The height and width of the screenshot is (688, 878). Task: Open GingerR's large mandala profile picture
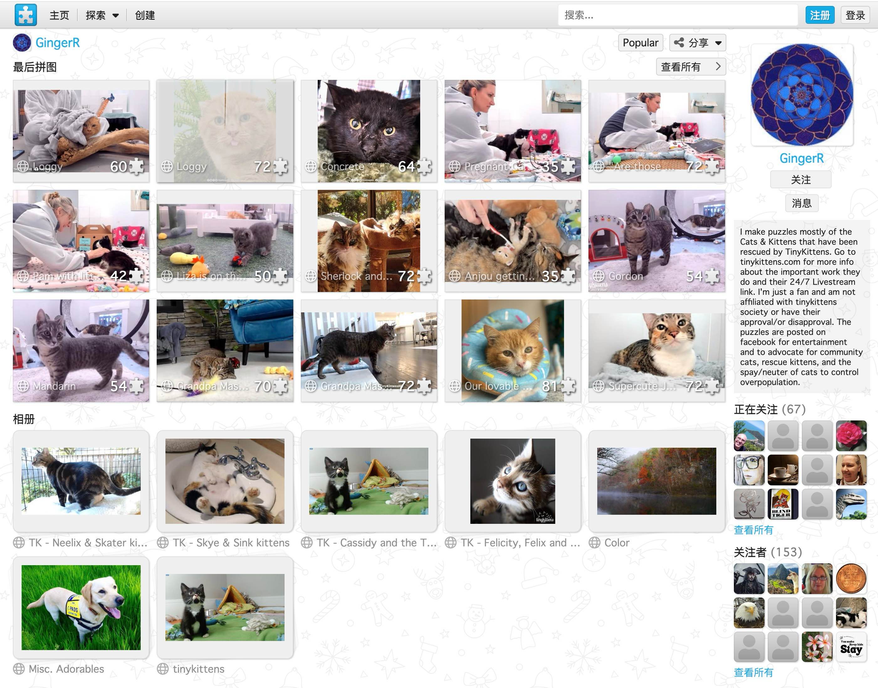tap(802, 95)
